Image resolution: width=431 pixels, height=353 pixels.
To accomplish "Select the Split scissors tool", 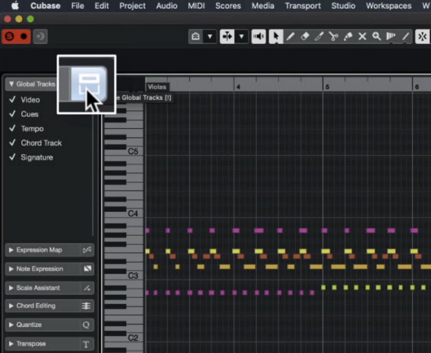I will (x=334, y=36).
